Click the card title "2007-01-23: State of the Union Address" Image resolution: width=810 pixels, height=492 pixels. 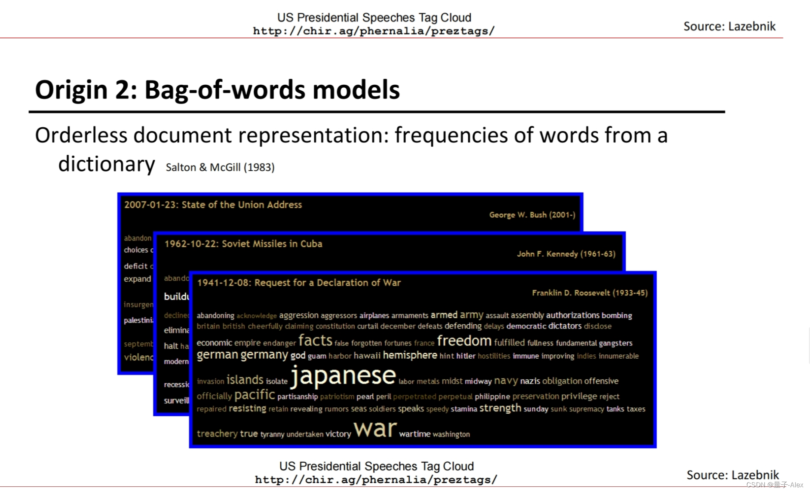213,205
